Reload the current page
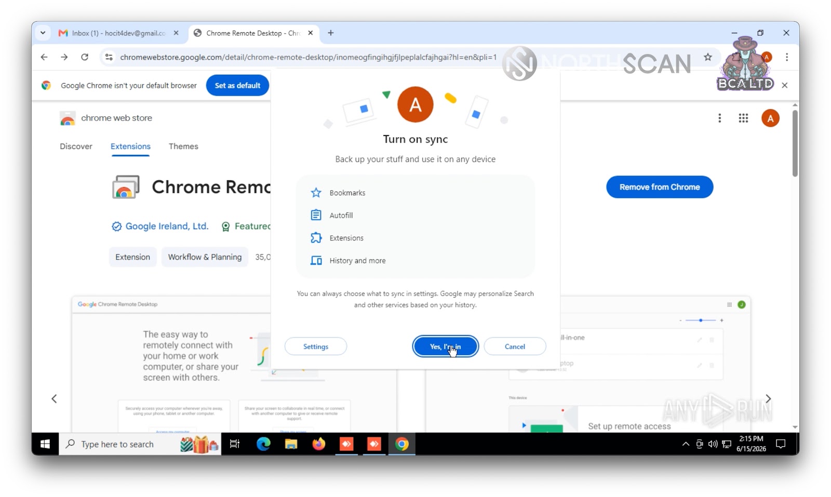This screenshot has width=831, height=497. 85,57
